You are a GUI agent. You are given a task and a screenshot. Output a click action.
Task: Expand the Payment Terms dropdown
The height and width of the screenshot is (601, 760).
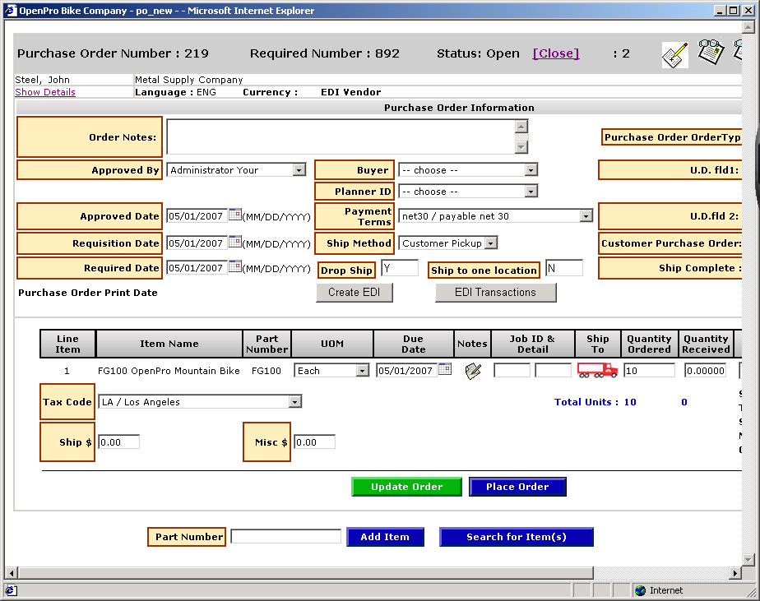point(586,216)
